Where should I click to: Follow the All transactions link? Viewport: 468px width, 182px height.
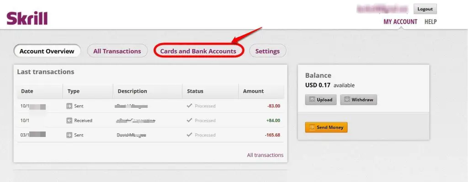pos(266,155)
